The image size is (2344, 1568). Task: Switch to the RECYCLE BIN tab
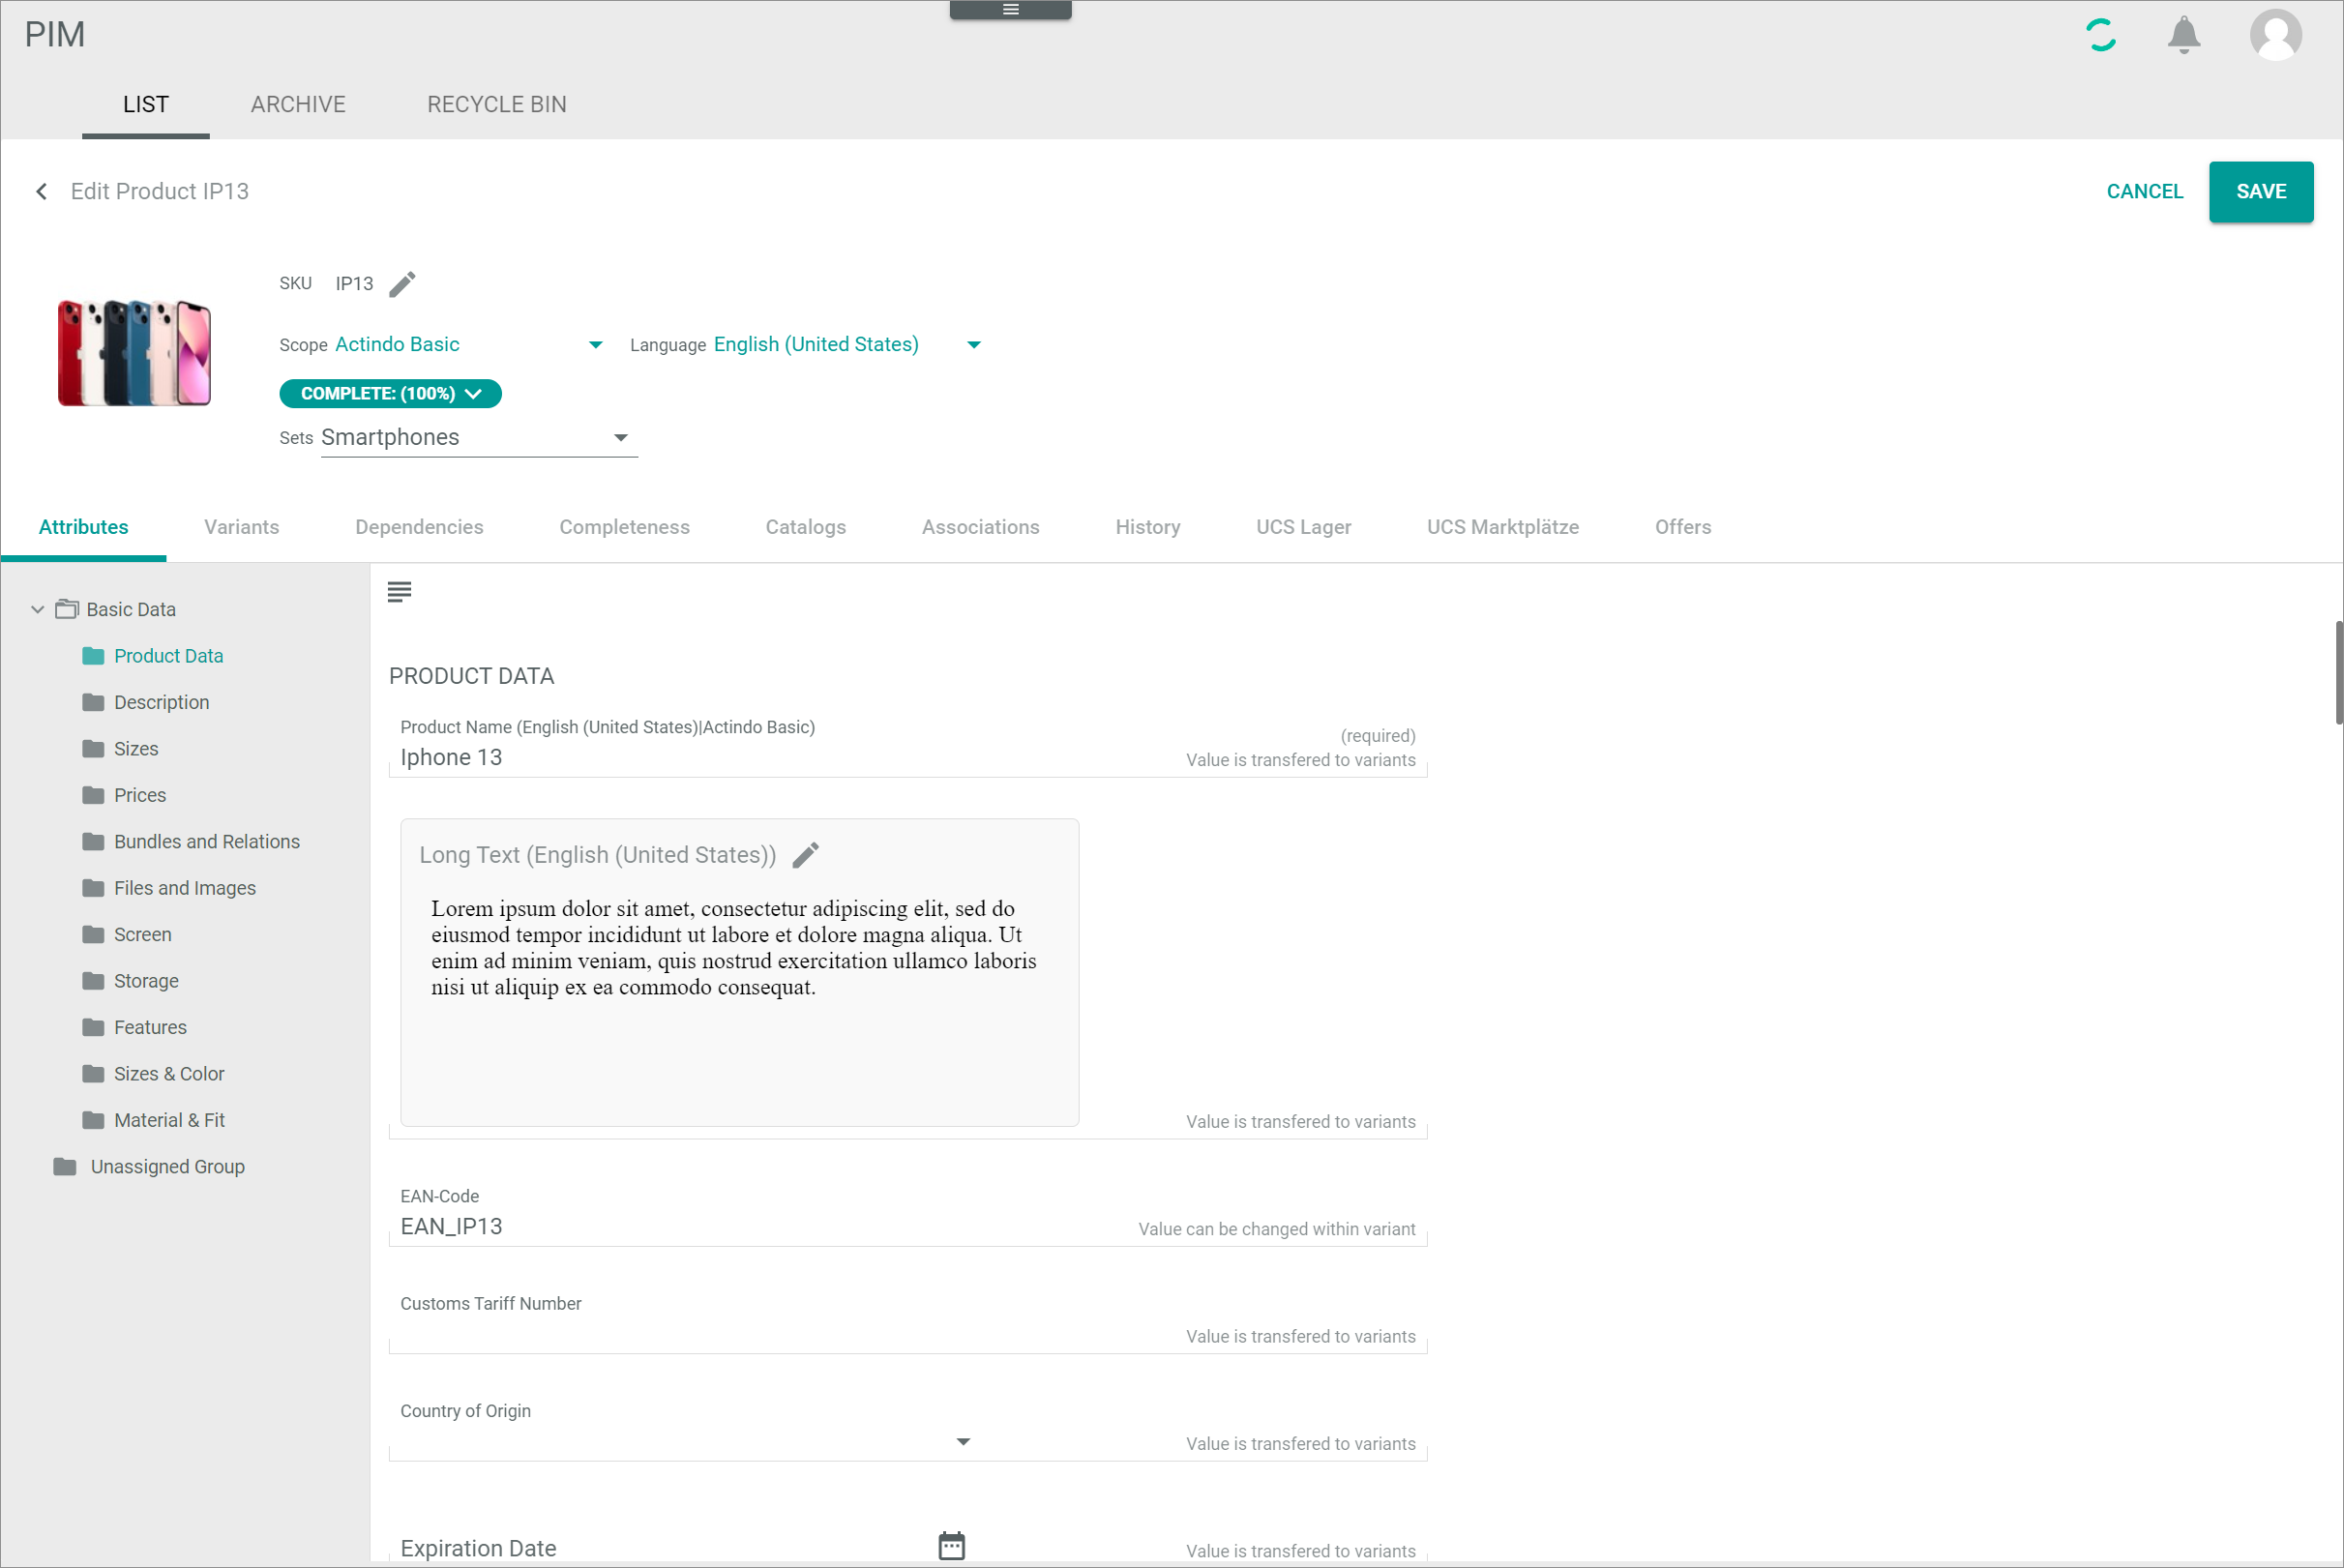tap(497, 104)
